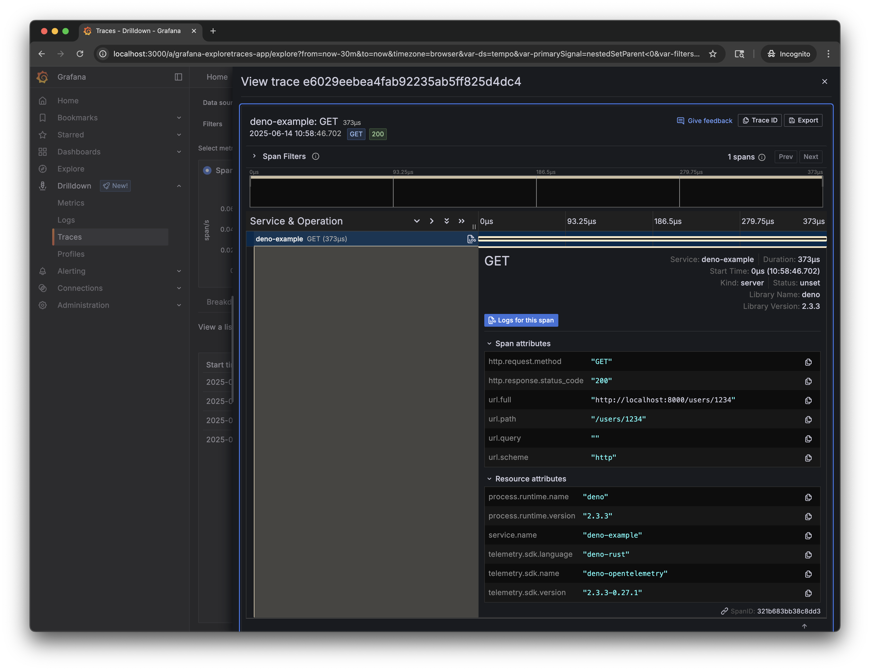Expand the Administration sidebar chevron
Viewport: 870px width, 671px height.
pyautogui.click(x=179, y=305)
